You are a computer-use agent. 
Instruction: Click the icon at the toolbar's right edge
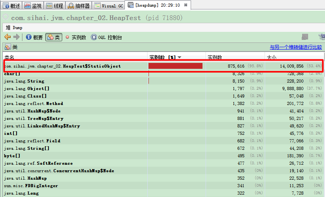322,37
